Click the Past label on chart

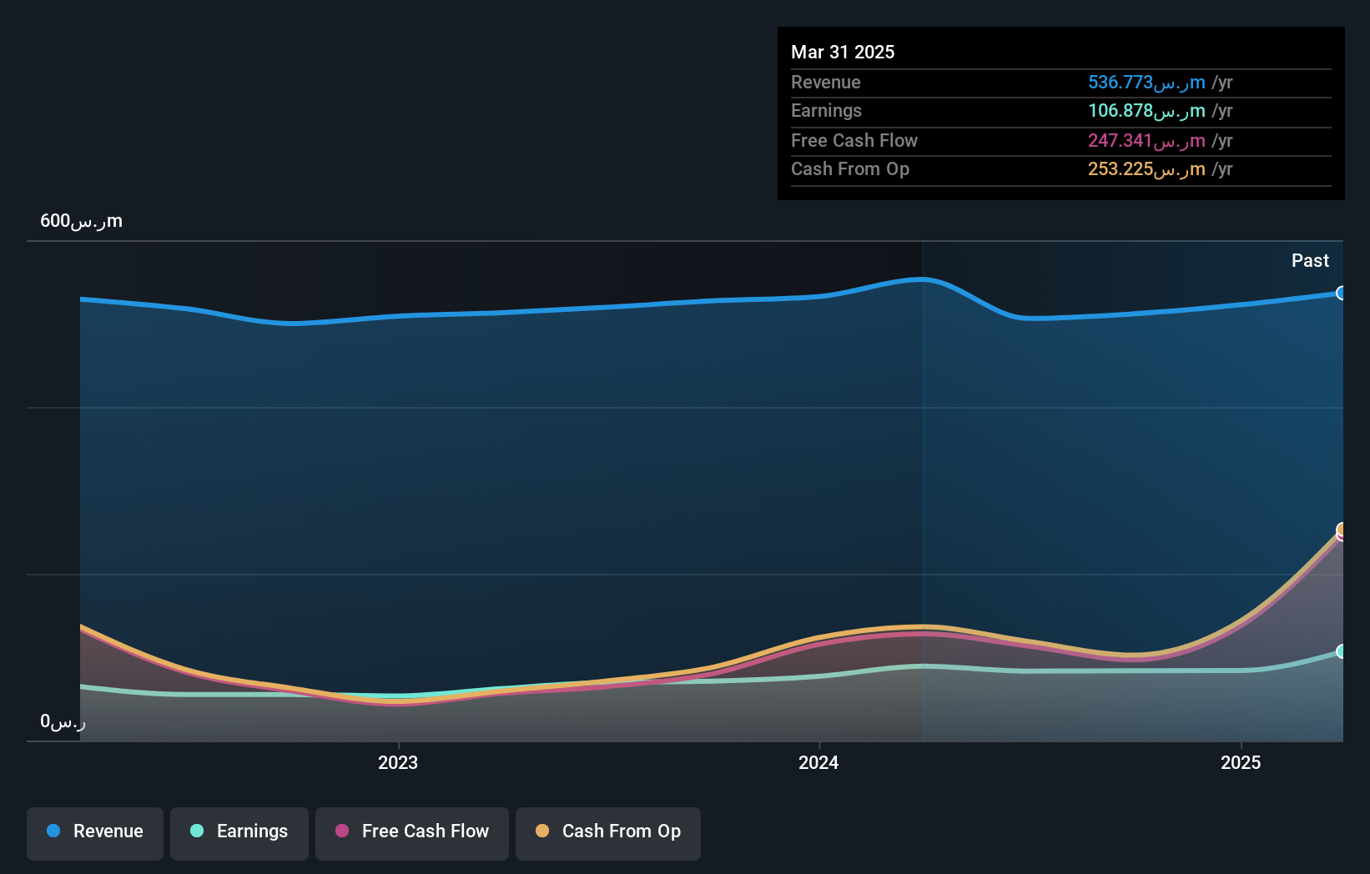1310,260
